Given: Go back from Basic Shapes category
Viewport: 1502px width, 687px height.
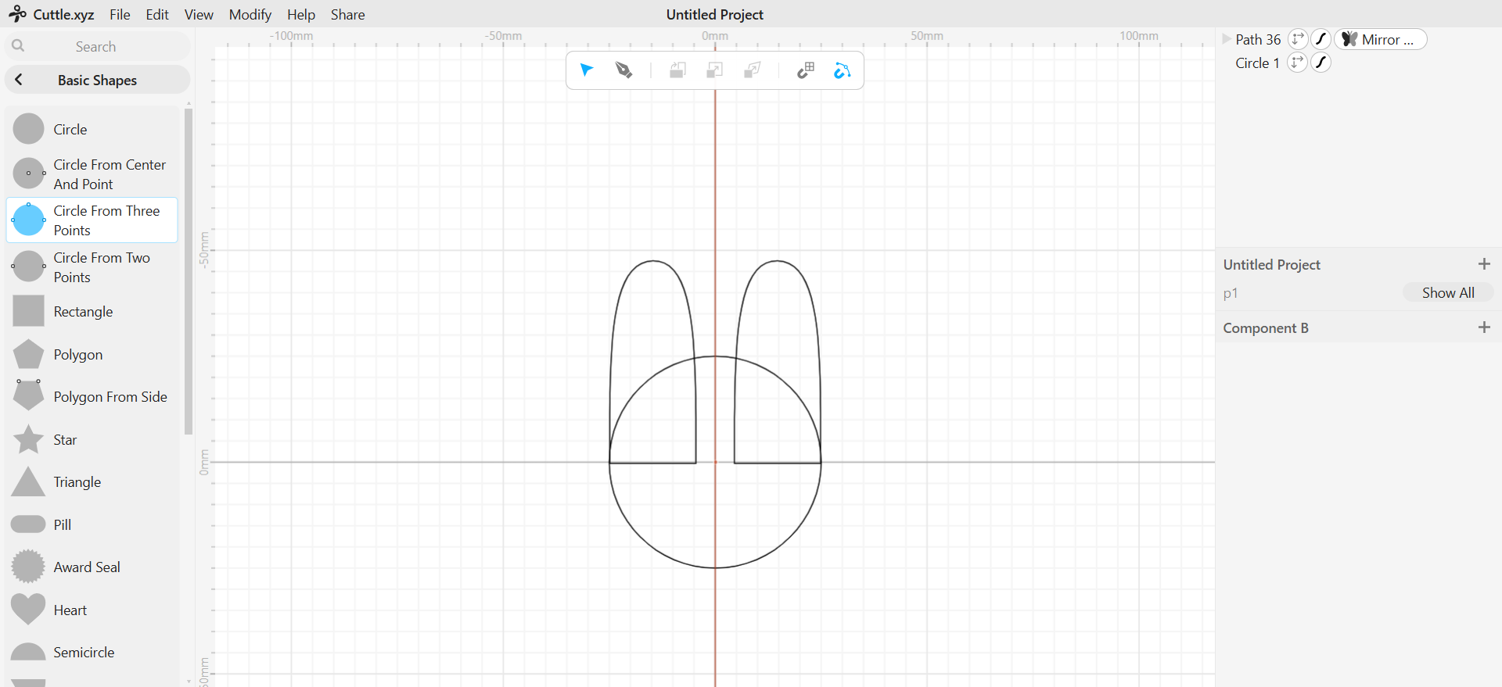Looking at the screenshot, I should [x=19, y=80].
